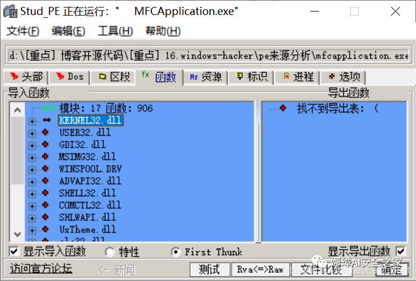Click the arrow icon next to KERNEL32.dll
The width and height of the screenshot is (416, 281).
coord(47,120)
